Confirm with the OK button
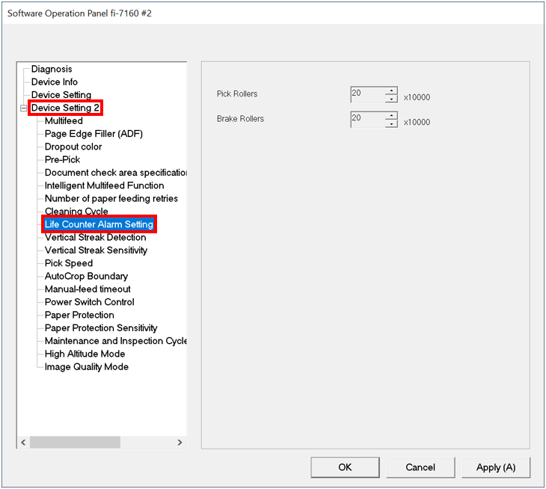Screen dimensions: 546x489 pyautogui.click(x=345, y=467)
